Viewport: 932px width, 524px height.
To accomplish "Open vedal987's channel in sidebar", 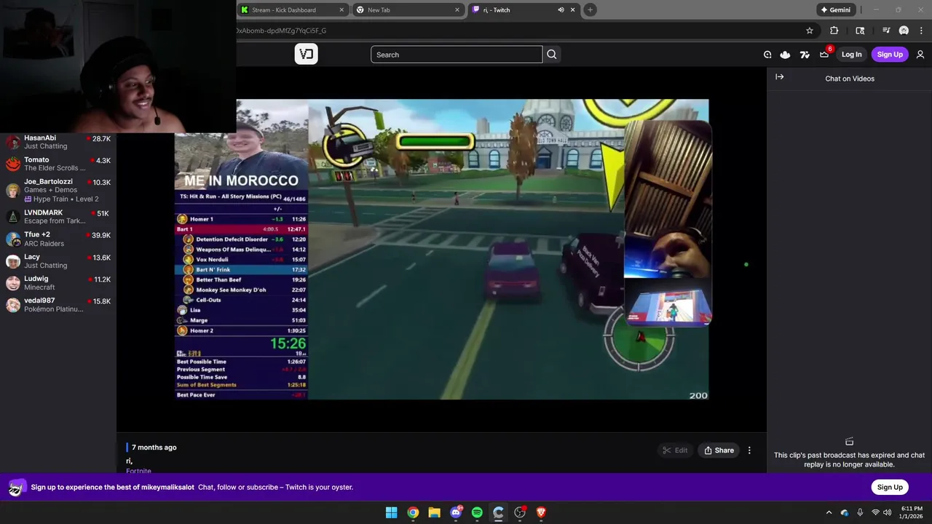I will (x=58, y=305).
